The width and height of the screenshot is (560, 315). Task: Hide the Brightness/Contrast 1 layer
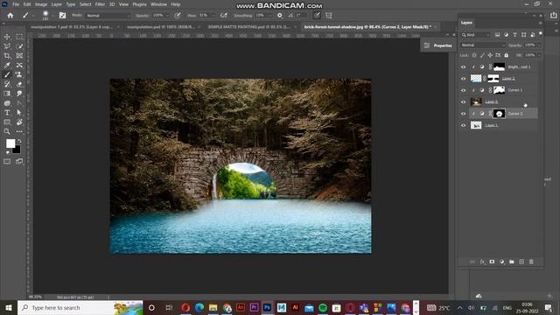tap(463, 66)
